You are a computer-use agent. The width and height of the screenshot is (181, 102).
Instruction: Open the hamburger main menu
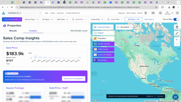pos(177,13)
